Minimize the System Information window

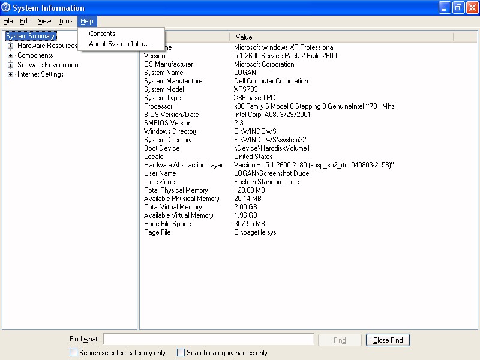(444, 8)
